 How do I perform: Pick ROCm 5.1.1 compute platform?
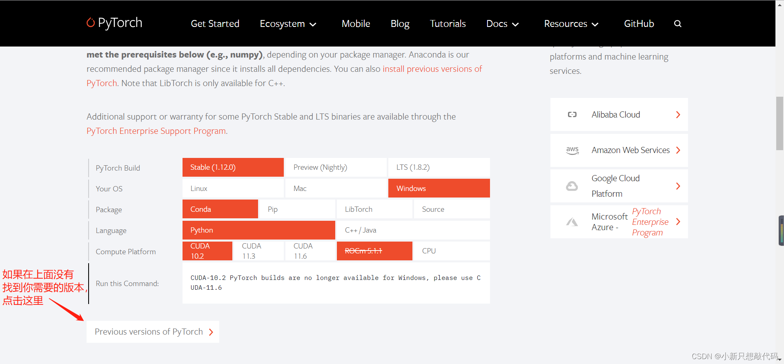click(x=374, y=251)
